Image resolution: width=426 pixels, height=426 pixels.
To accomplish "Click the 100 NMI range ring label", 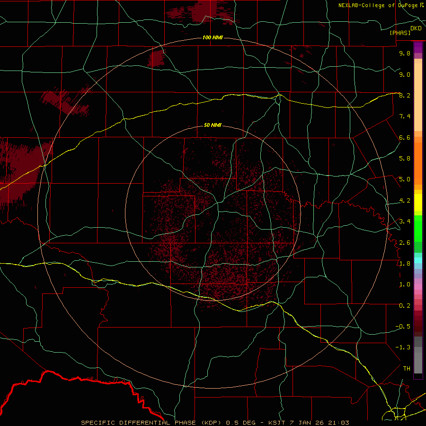I will (x=213, y=37).
